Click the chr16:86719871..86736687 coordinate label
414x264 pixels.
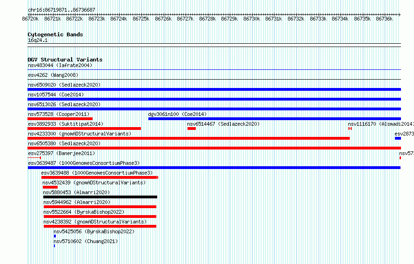tap(61, 10)
